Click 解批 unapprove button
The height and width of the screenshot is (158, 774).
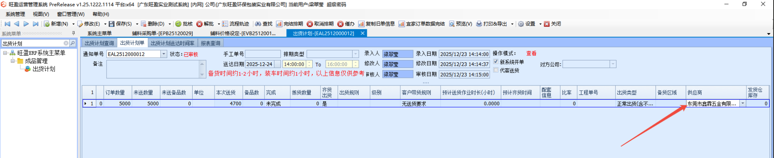(205, 24)
